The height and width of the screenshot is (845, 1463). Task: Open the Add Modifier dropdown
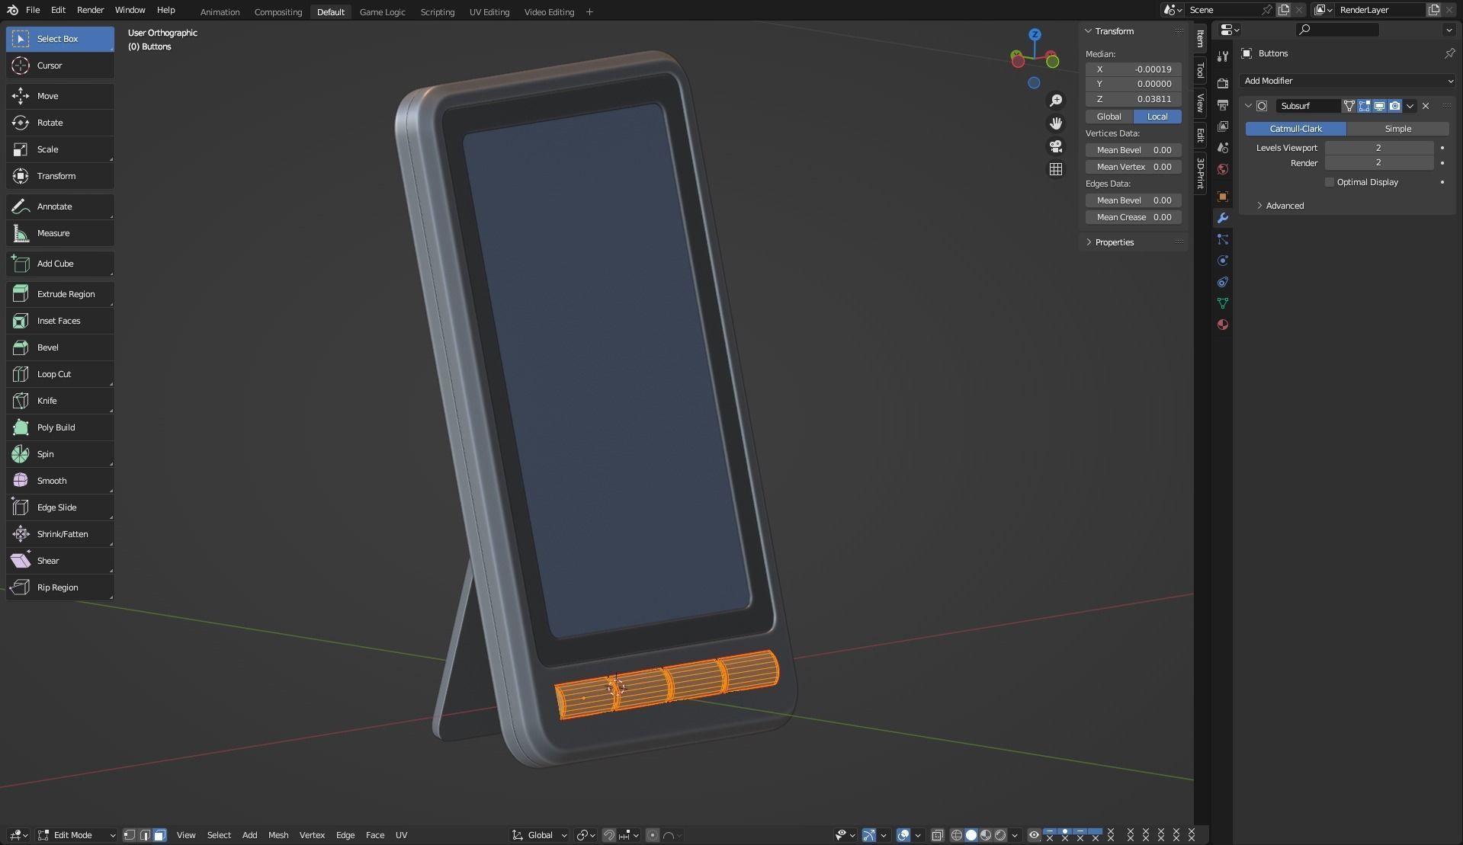pyautogui.click(x=1348, y=81)
